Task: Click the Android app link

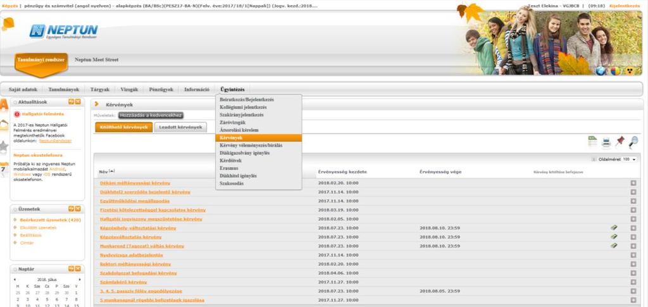Action: pyautogui.click(x=56, y=169)
